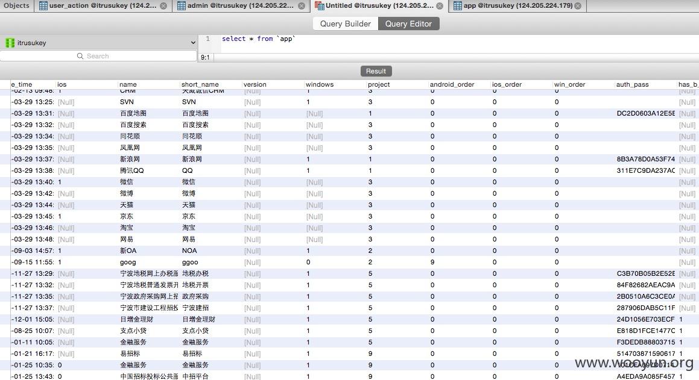The height and width of the screenshot is (380, 699).
Task: Select the name cell '网易'
Action: (x=126, y=240)
